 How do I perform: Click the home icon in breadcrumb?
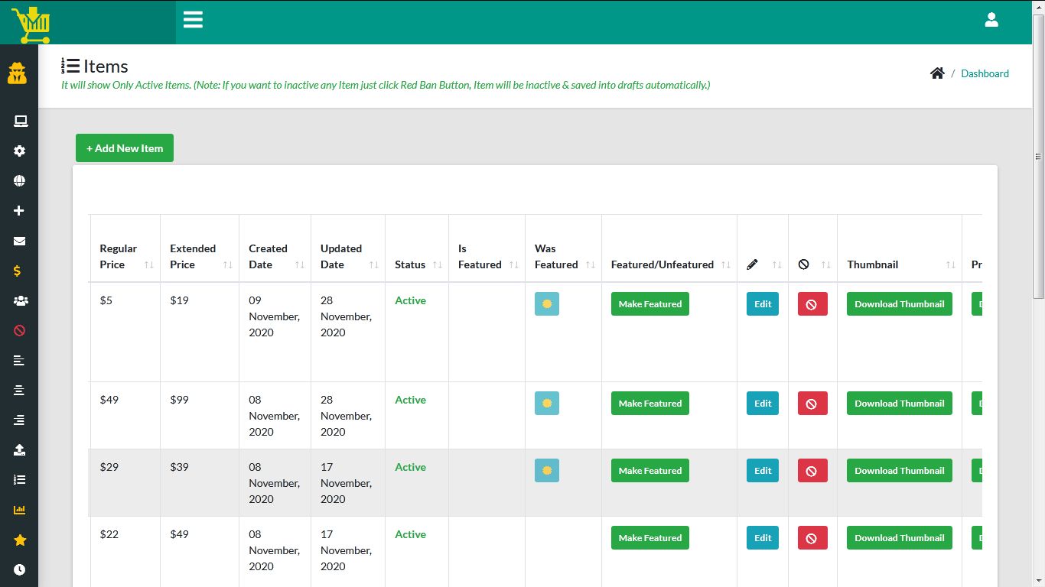[937, 73]
